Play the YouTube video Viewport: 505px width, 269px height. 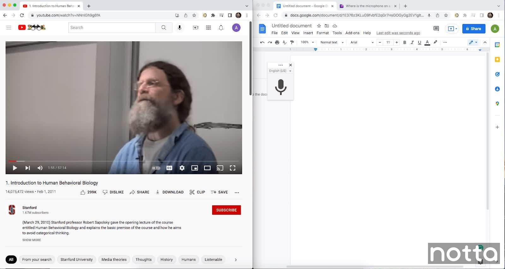15,168
